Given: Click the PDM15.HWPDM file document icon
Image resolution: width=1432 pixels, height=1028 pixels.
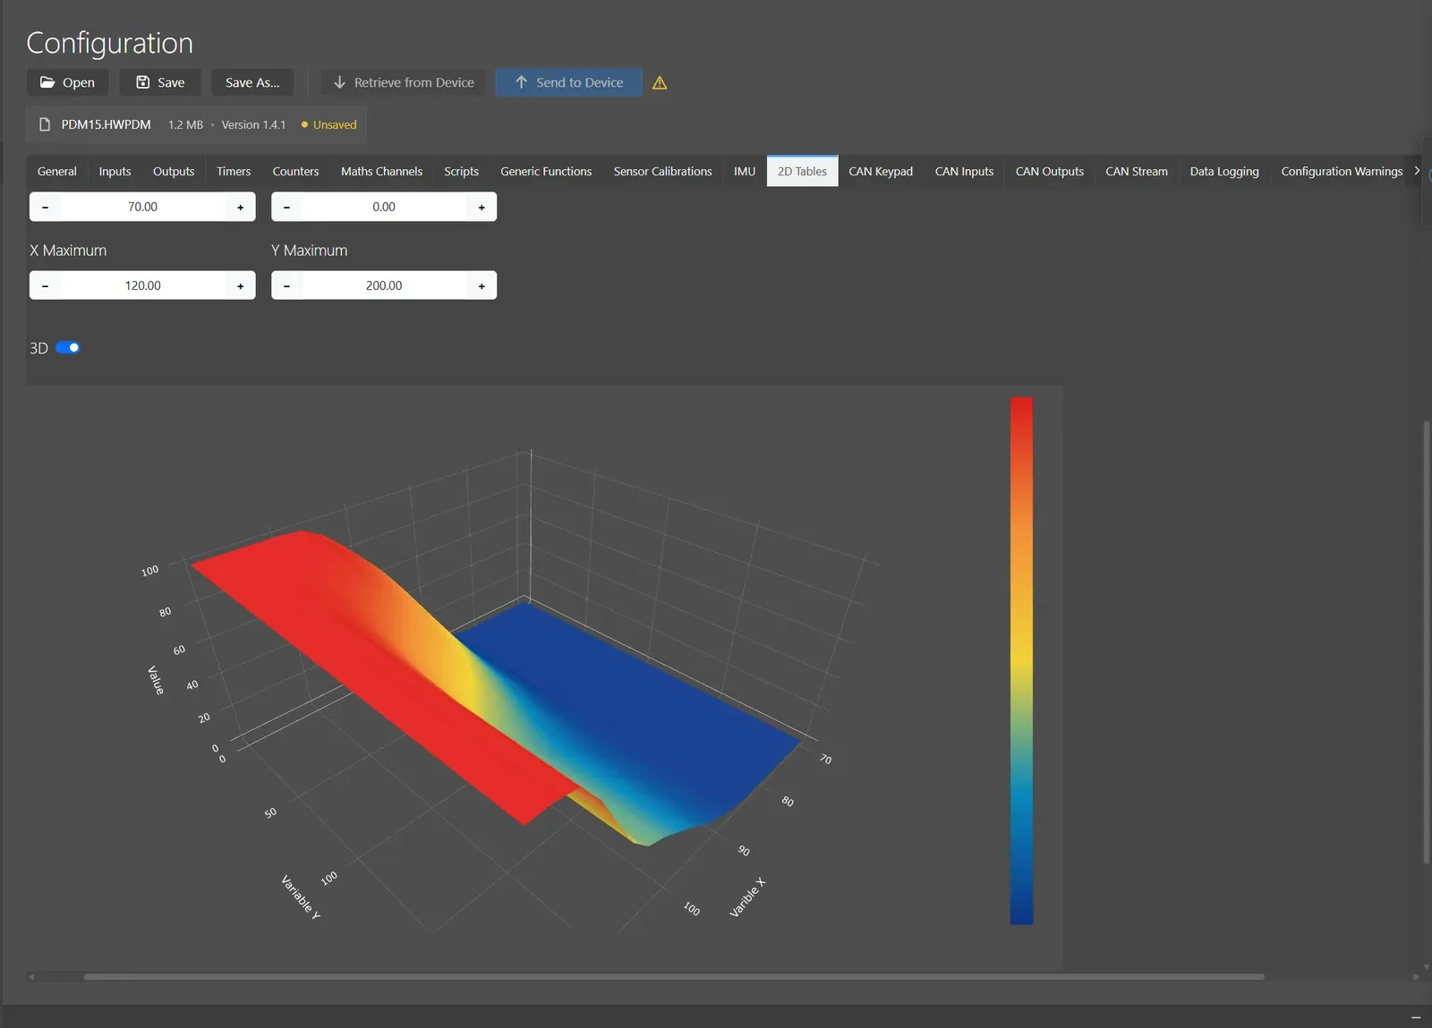Looking at the screenshot, I should pyautogui.click(x=45, y=124).
